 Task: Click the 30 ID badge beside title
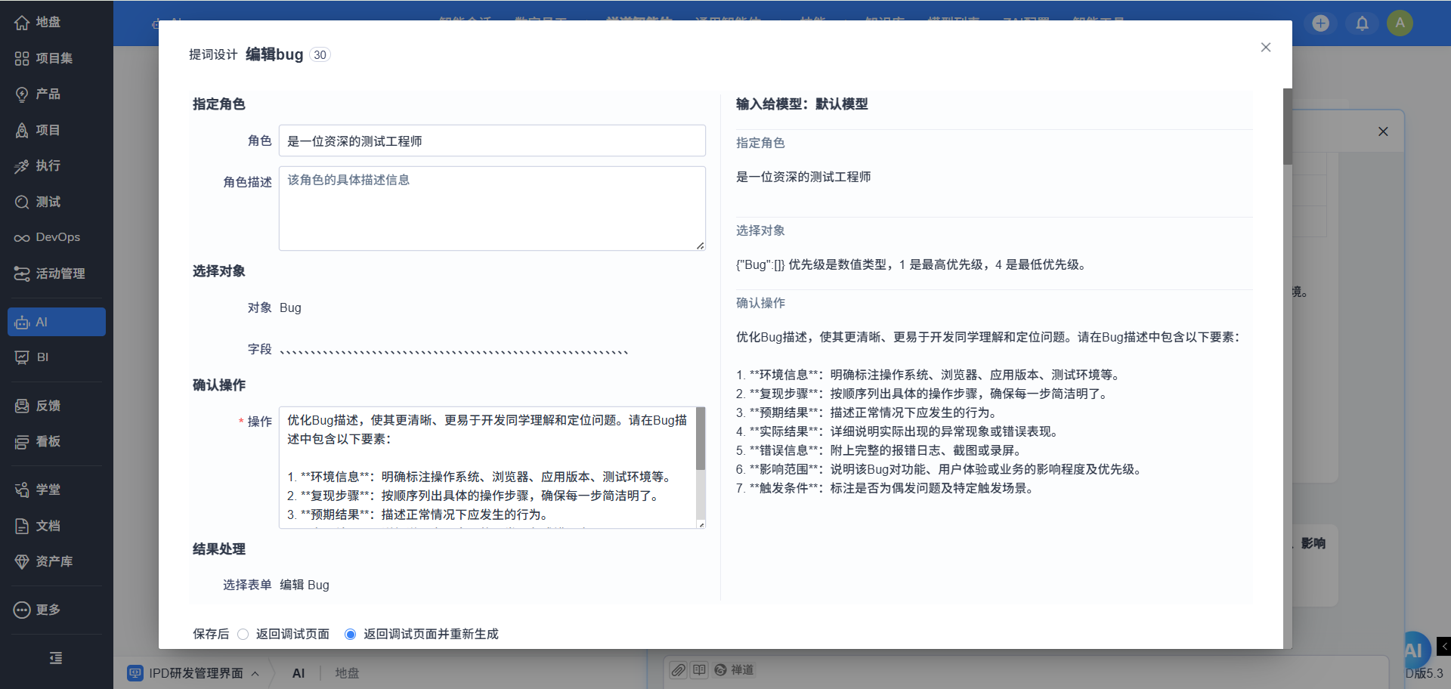[320, 55]
